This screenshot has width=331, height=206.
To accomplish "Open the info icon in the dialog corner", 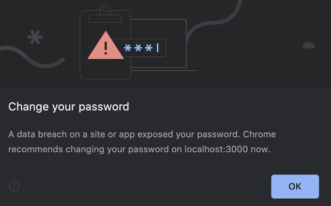I will point(14,186).
